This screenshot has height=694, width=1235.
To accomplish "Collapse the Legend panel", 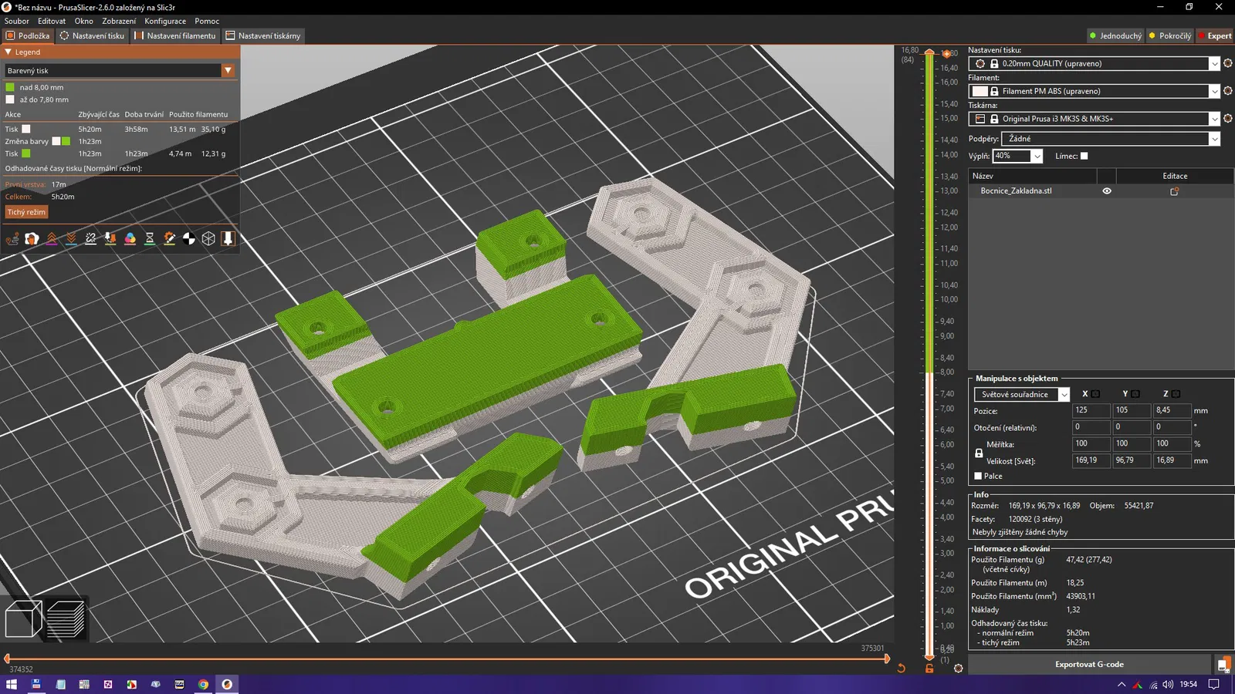I will coord(8,52).
